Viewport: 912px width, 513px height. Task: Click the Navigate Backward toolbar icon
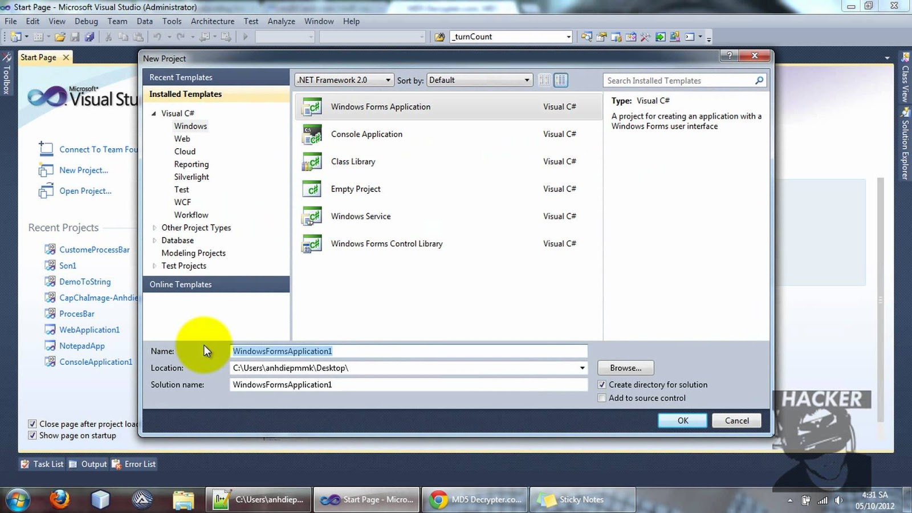coord(205,36)
